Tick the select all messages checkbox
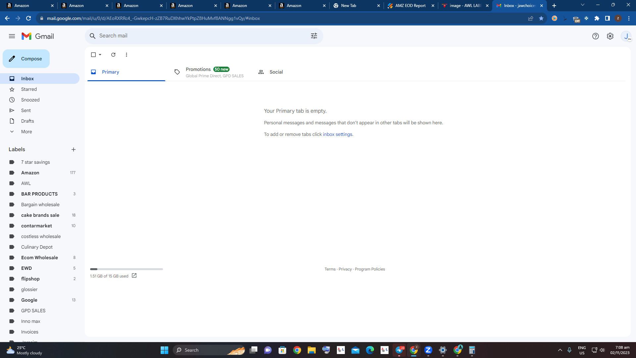The width and height of the screenshot is (636, 358). click(93, 55)
